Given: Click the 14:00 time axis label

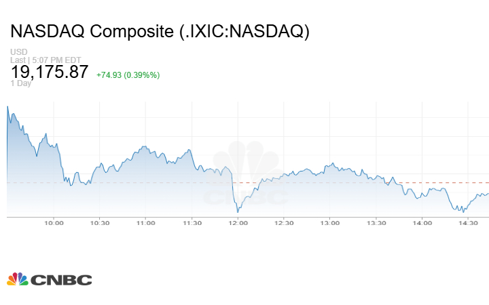Looking at the screenshot, I should coord(422,223).
